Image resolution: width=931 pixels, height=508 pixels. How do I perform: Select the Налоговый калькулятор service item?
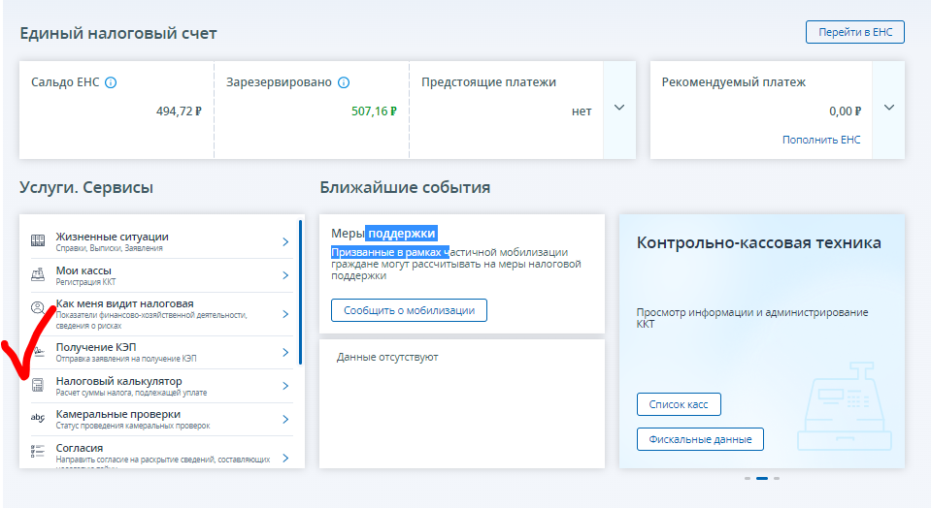161,386
